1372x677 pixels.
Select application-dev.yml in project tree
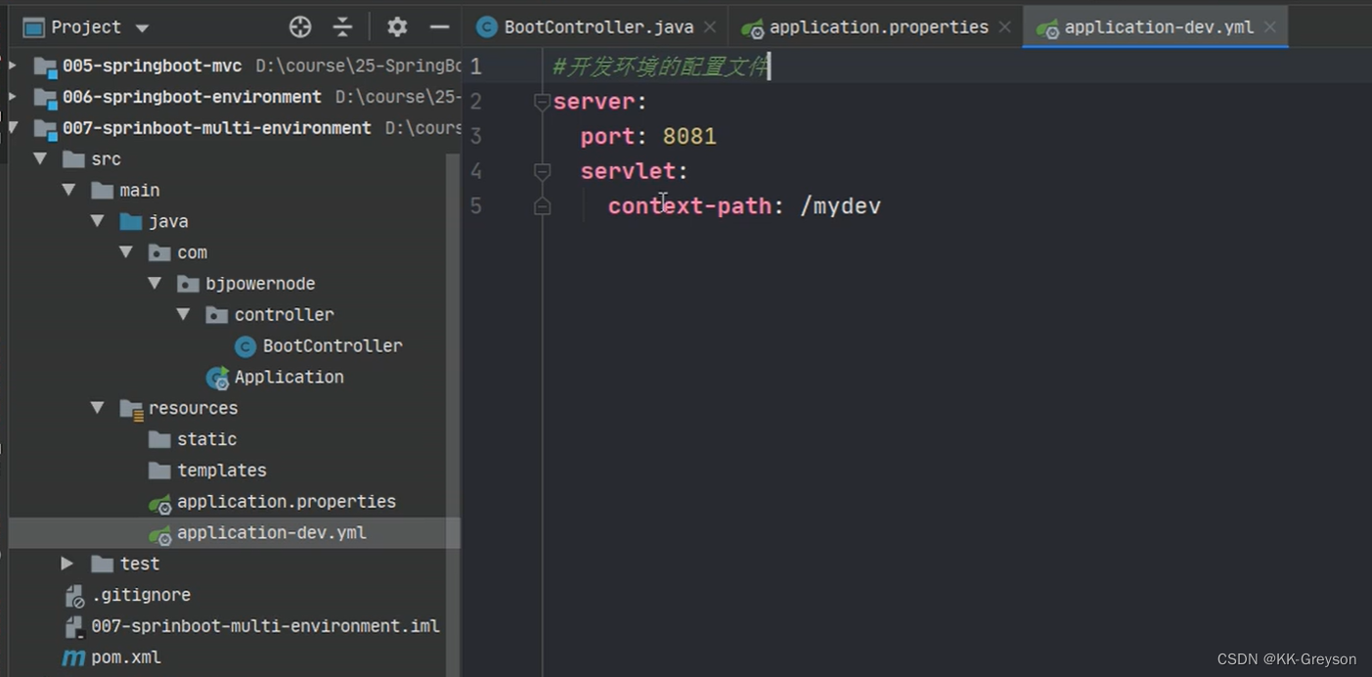(x=272, y=533)
